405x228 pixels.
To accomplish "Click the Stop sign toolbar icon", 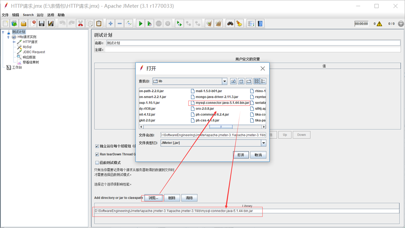I will click(159, 24).
